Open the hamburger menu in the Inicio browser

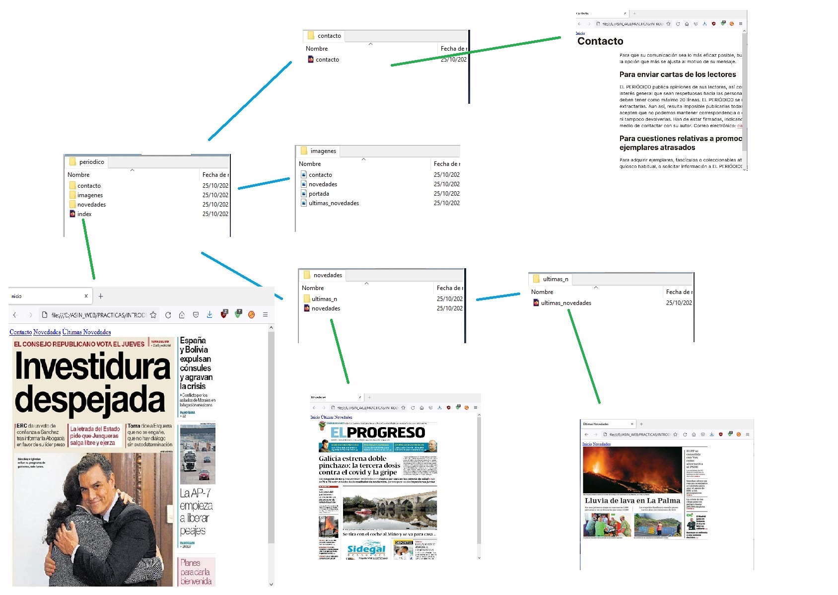pyautogui.click(x=265, y=315)
